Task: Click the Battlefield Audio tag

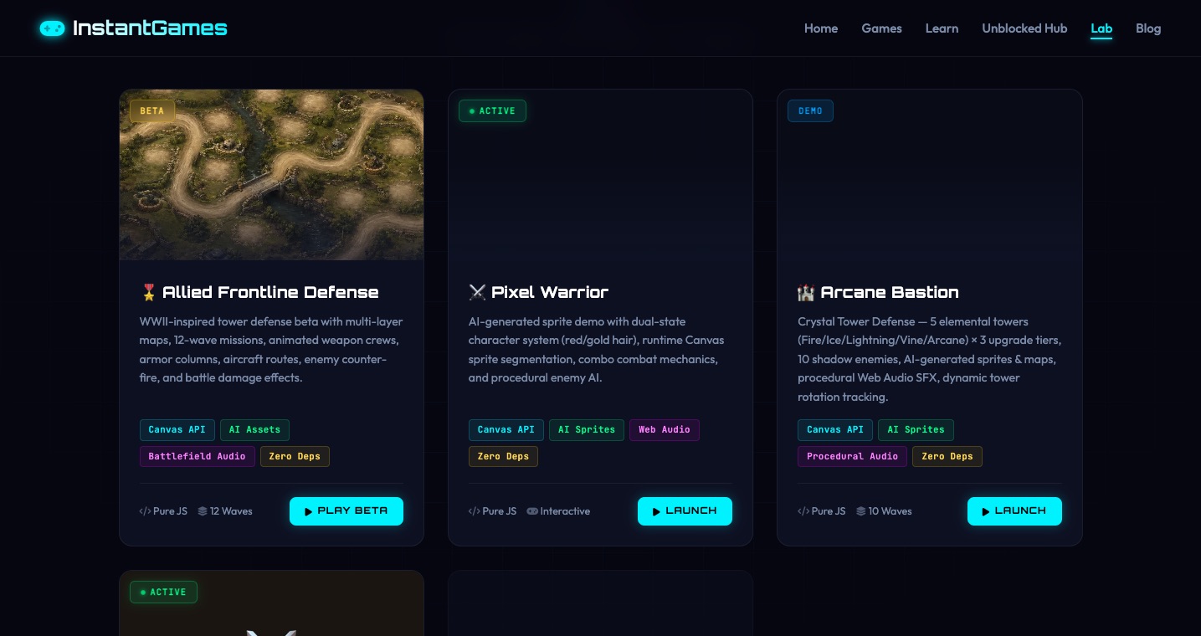Action: click(x=198, y=457)
